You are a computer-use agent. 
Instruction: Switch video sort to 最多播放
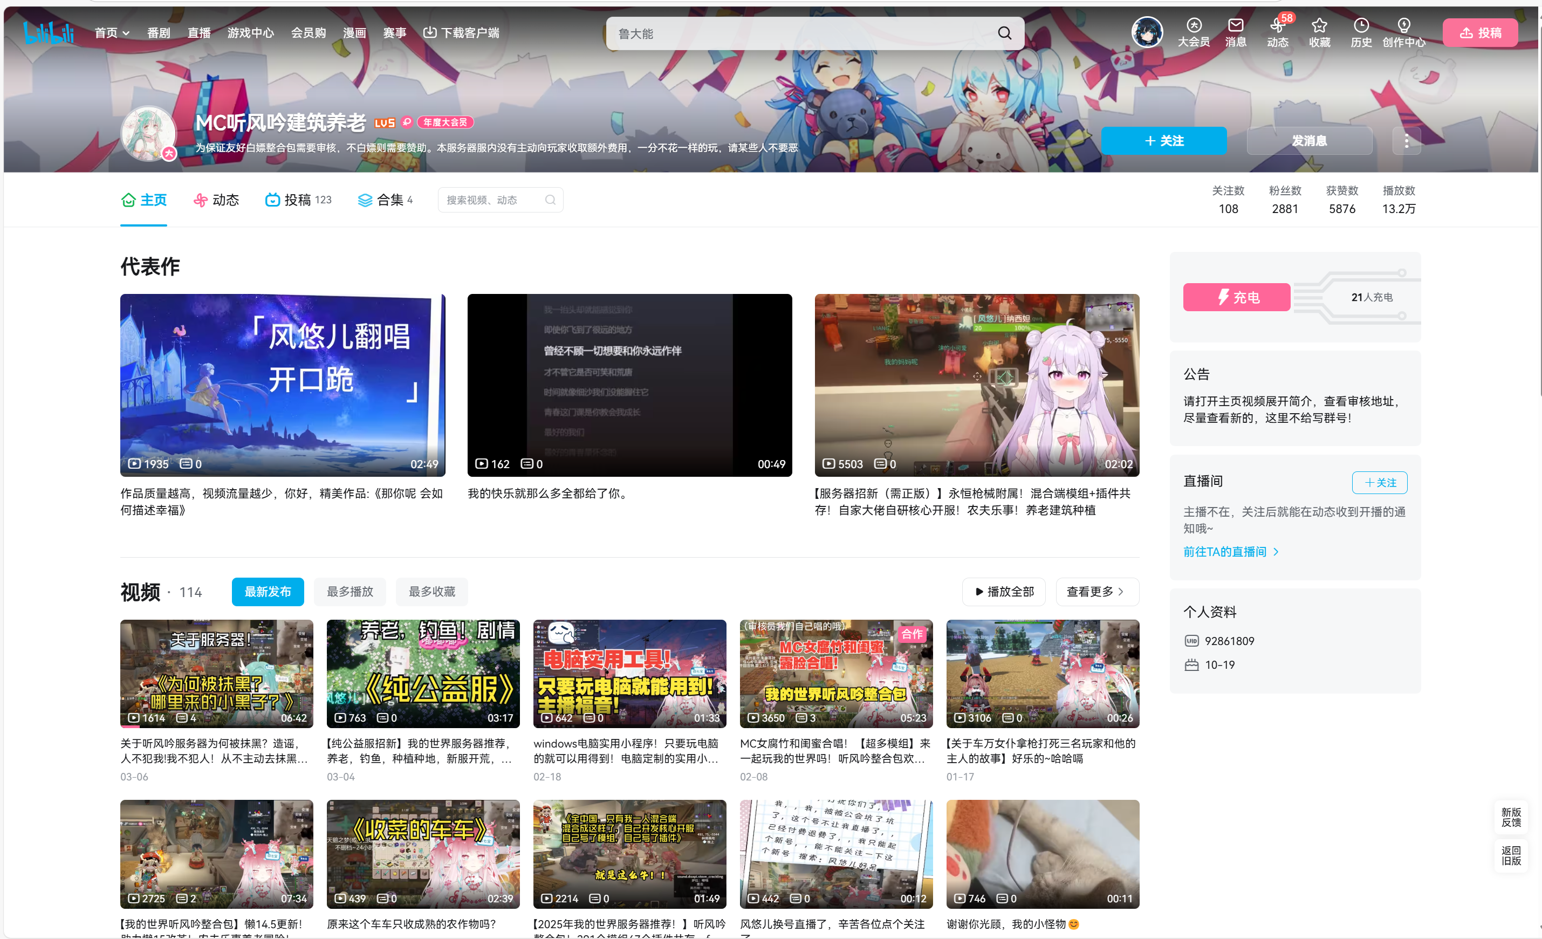coord(350,592)
